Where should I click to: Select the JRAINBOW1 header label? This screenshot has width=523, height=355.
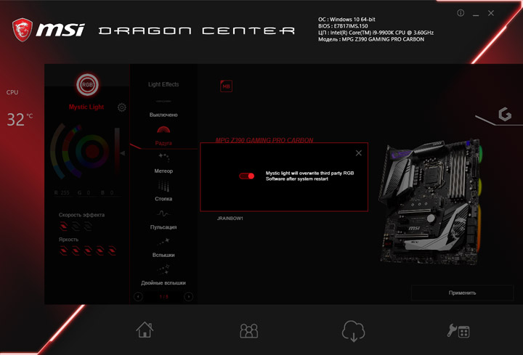click(x=230, y=219)
